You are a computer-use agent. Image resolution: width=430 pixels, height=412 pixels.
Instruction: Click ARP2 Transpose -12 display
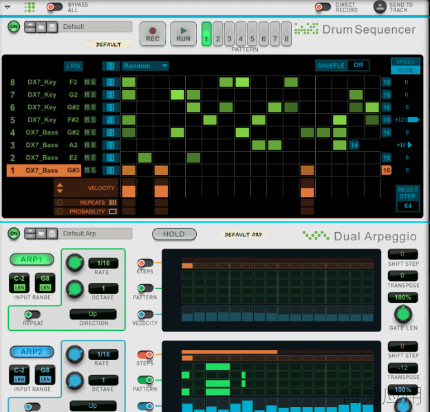[402, 368]
